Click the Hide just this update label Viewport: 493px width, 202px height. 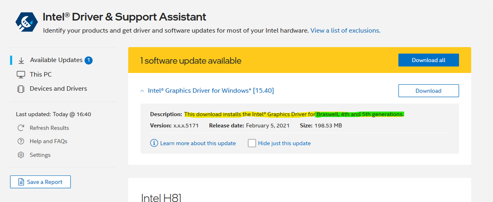coord(284,143)
